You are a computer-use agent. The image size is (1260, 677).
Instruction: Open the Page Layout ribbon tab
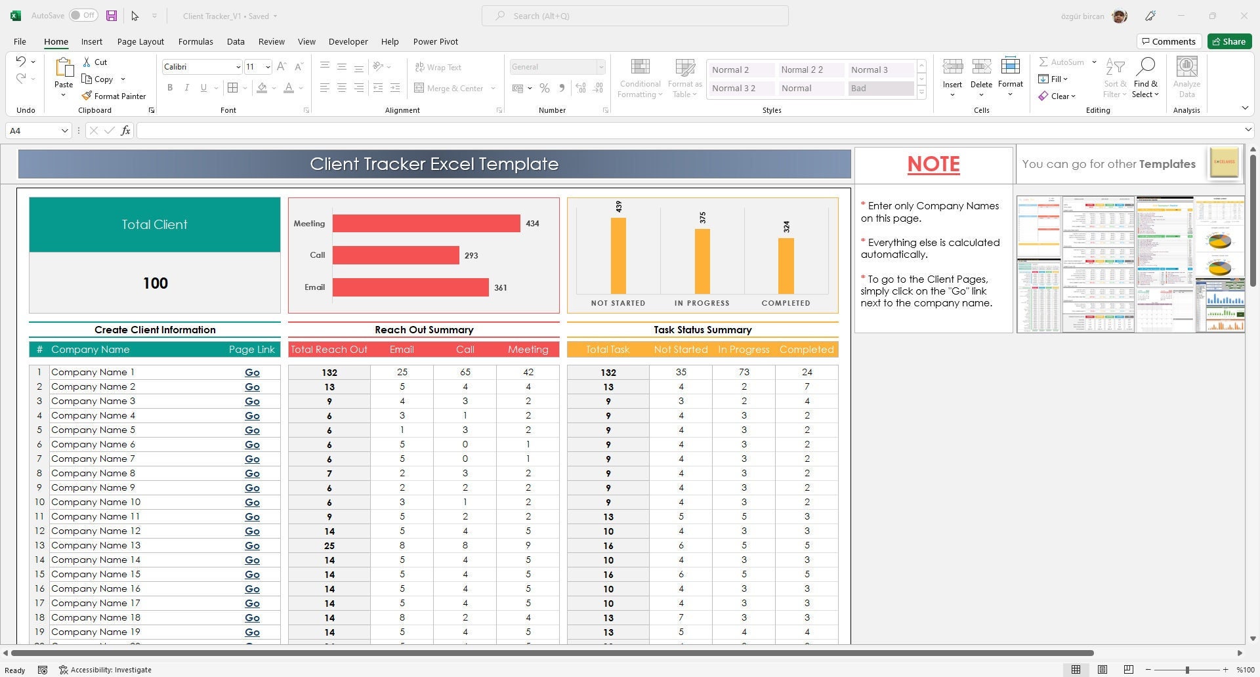pyautogui.click(x=140, y=41)
